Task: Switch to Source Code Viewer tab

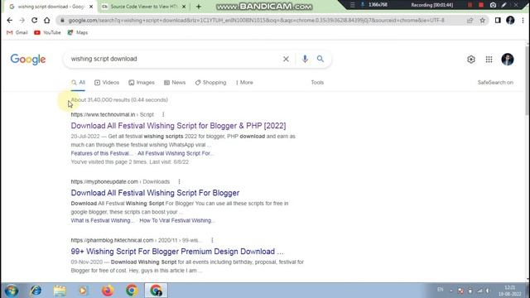Action: click(x=144, y=7)
